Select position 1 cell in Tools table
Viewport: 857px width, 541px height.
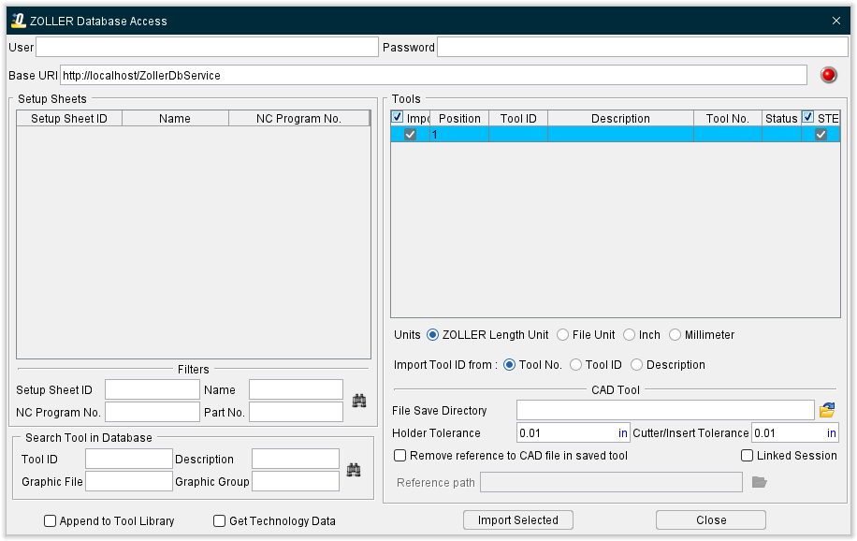click(459, 134)
